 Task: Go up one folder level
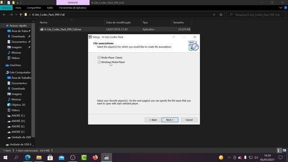pyautogui.click(x=21, y=15)
